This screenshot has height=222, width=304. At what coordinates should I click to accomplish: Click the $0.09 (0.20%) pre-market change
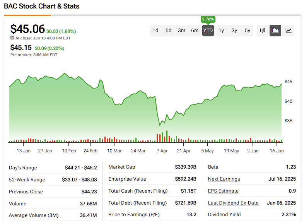pyautogui.click(x=50, y=48)
